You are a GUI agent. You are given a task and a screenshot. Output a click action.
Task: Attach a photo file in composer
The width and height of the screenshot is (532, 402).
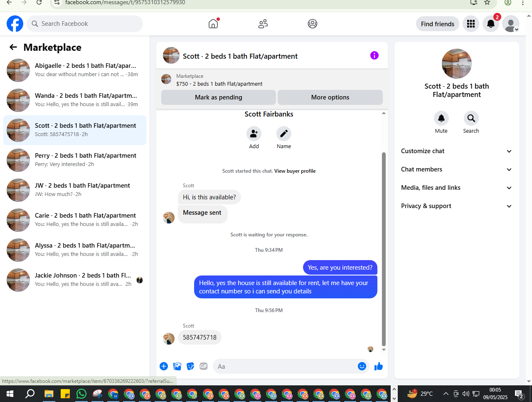click(x=177, y=366)
